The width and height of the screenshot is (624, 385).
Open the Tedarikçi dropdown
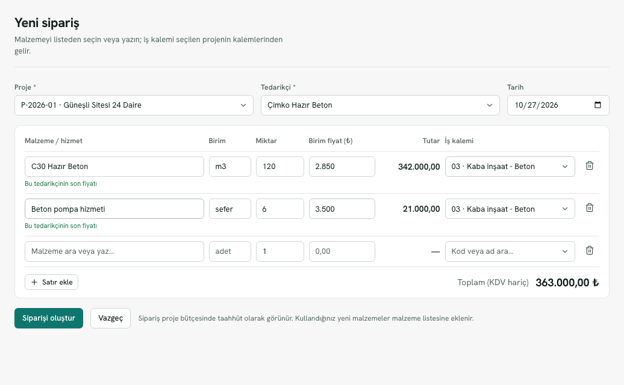pyautogui.click(x=380, y=105)
